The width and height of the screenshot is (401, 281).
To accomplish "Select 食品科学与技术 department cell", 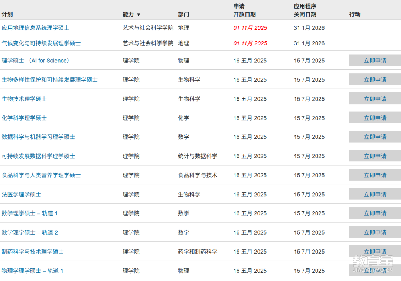I will [198, 176].
